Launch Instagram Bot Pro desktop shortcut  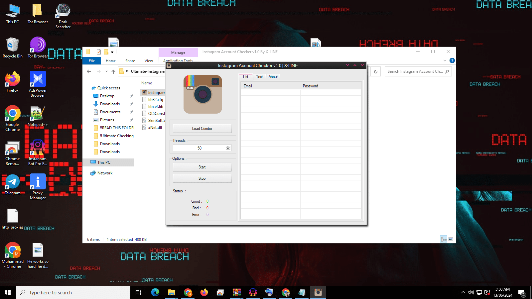(x=38, y=153)
